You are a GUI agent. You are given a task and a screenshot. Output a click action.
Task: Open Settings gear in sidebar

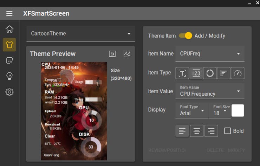point(9,92)
